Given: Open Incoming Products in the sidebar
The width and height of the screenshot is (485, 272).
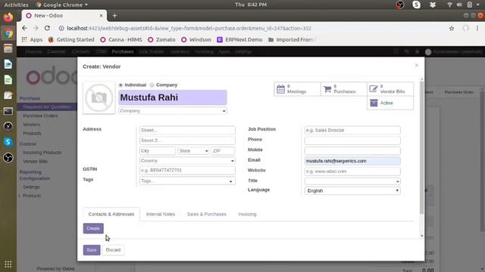Looking at the screenshot, I should coord(42,153).
